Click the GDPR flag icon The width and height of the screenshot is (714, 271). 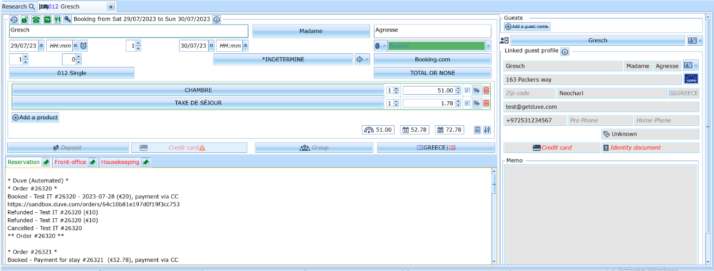pos(692,79)
